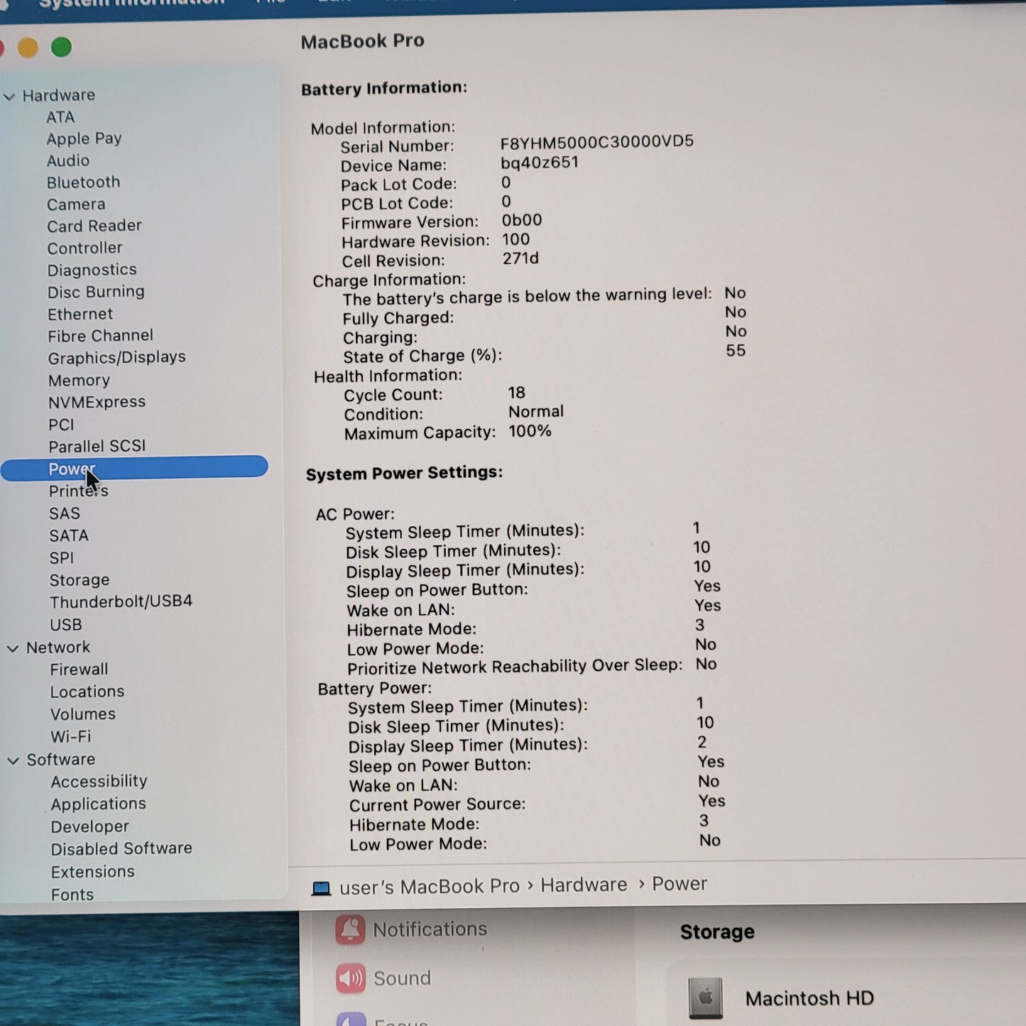Select Locations under Network
The width and height of the screenshot is (1026, 1026).
pos(87,692)
